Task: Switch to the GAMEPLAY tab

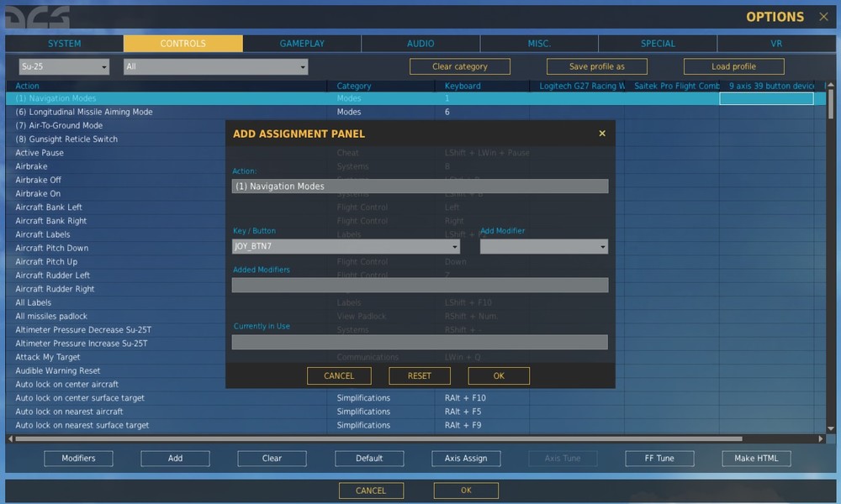Action: [302, 44]
